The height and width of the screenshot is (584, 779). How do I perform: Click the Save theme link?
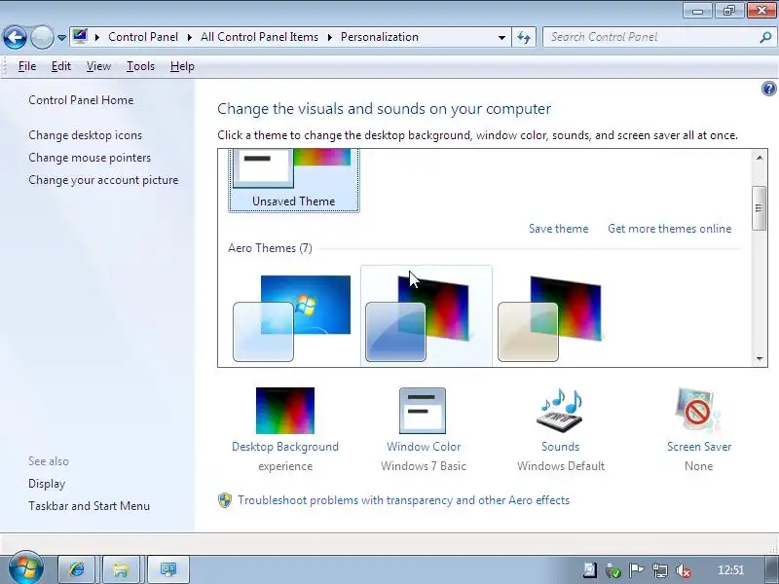pyautogui.click(x=558, y=229)
